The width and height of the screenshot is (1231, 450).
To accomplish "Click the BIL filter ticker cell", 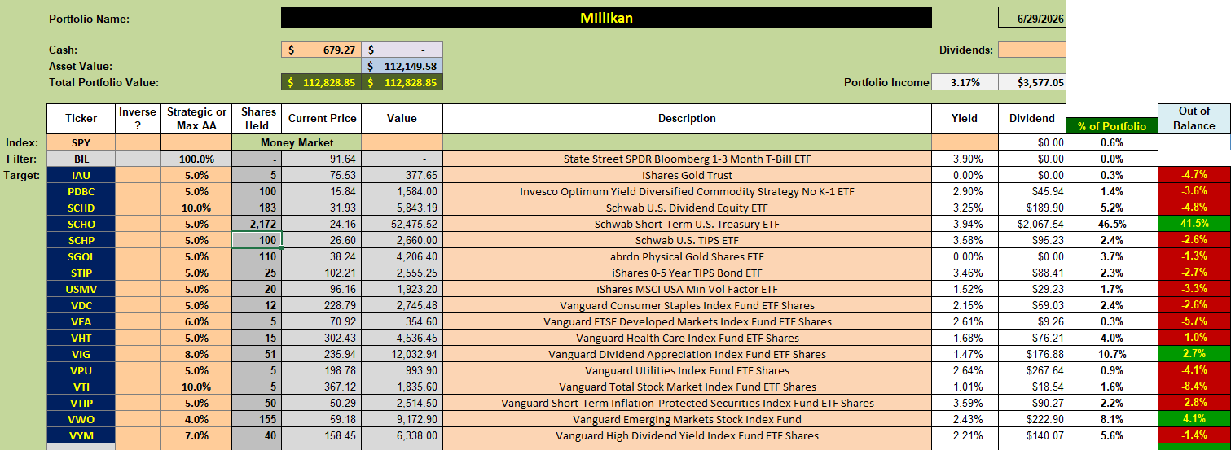I will [x=81, y=159].
